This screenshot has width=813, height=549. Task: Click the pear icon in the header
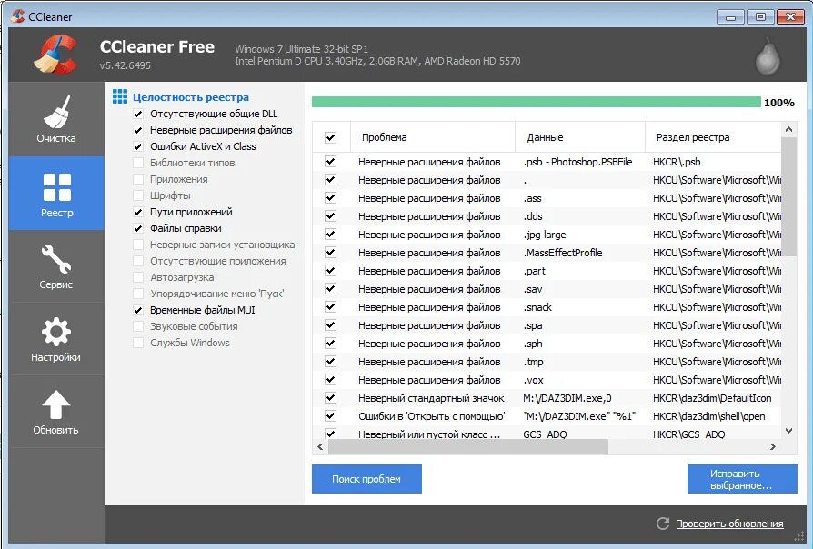(768, 55)
